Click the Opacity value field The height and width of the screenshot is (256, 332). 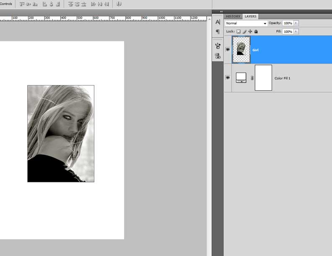click(x=288, y=23)
